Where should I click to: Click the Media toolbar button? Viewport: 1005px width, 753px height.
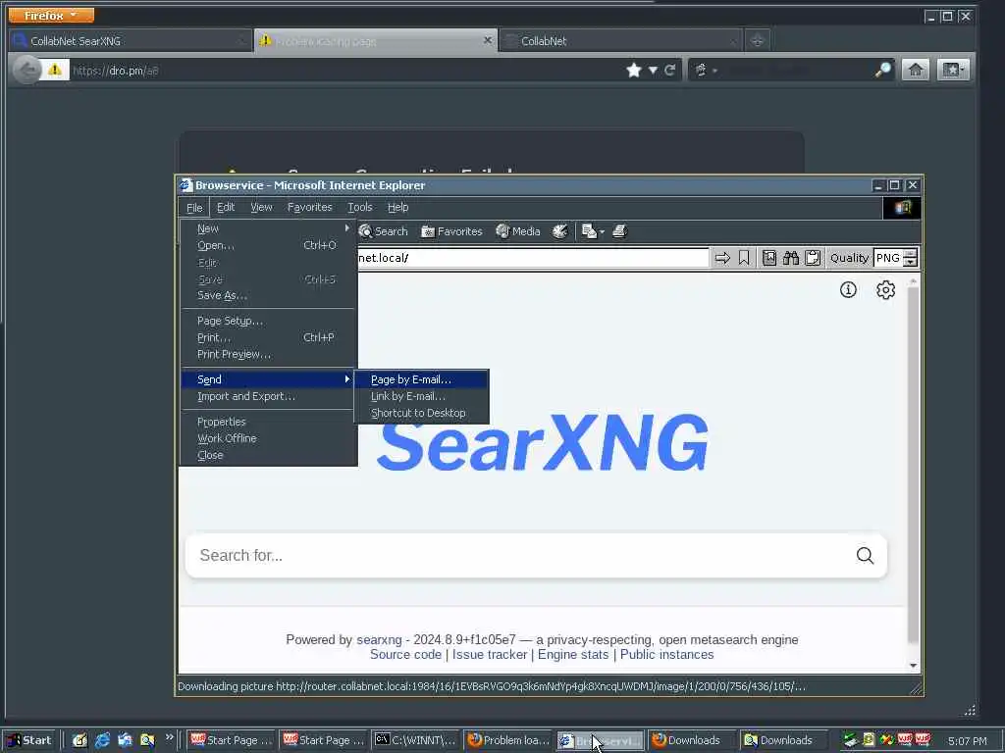pos(518,231)
